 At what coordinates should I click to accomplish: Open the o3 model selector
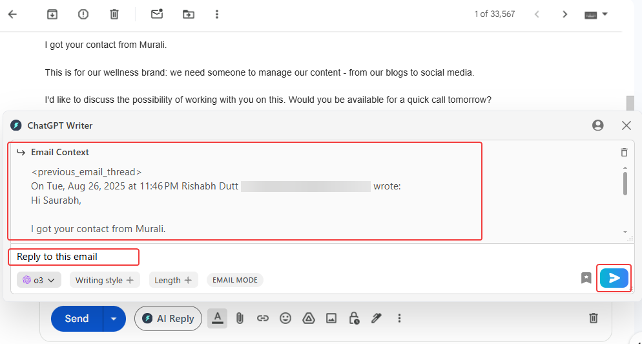[39, 280]
